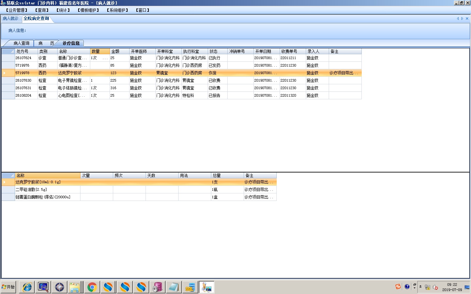Launch Internet Explorer from the taskbar

(x=27, y=287)
